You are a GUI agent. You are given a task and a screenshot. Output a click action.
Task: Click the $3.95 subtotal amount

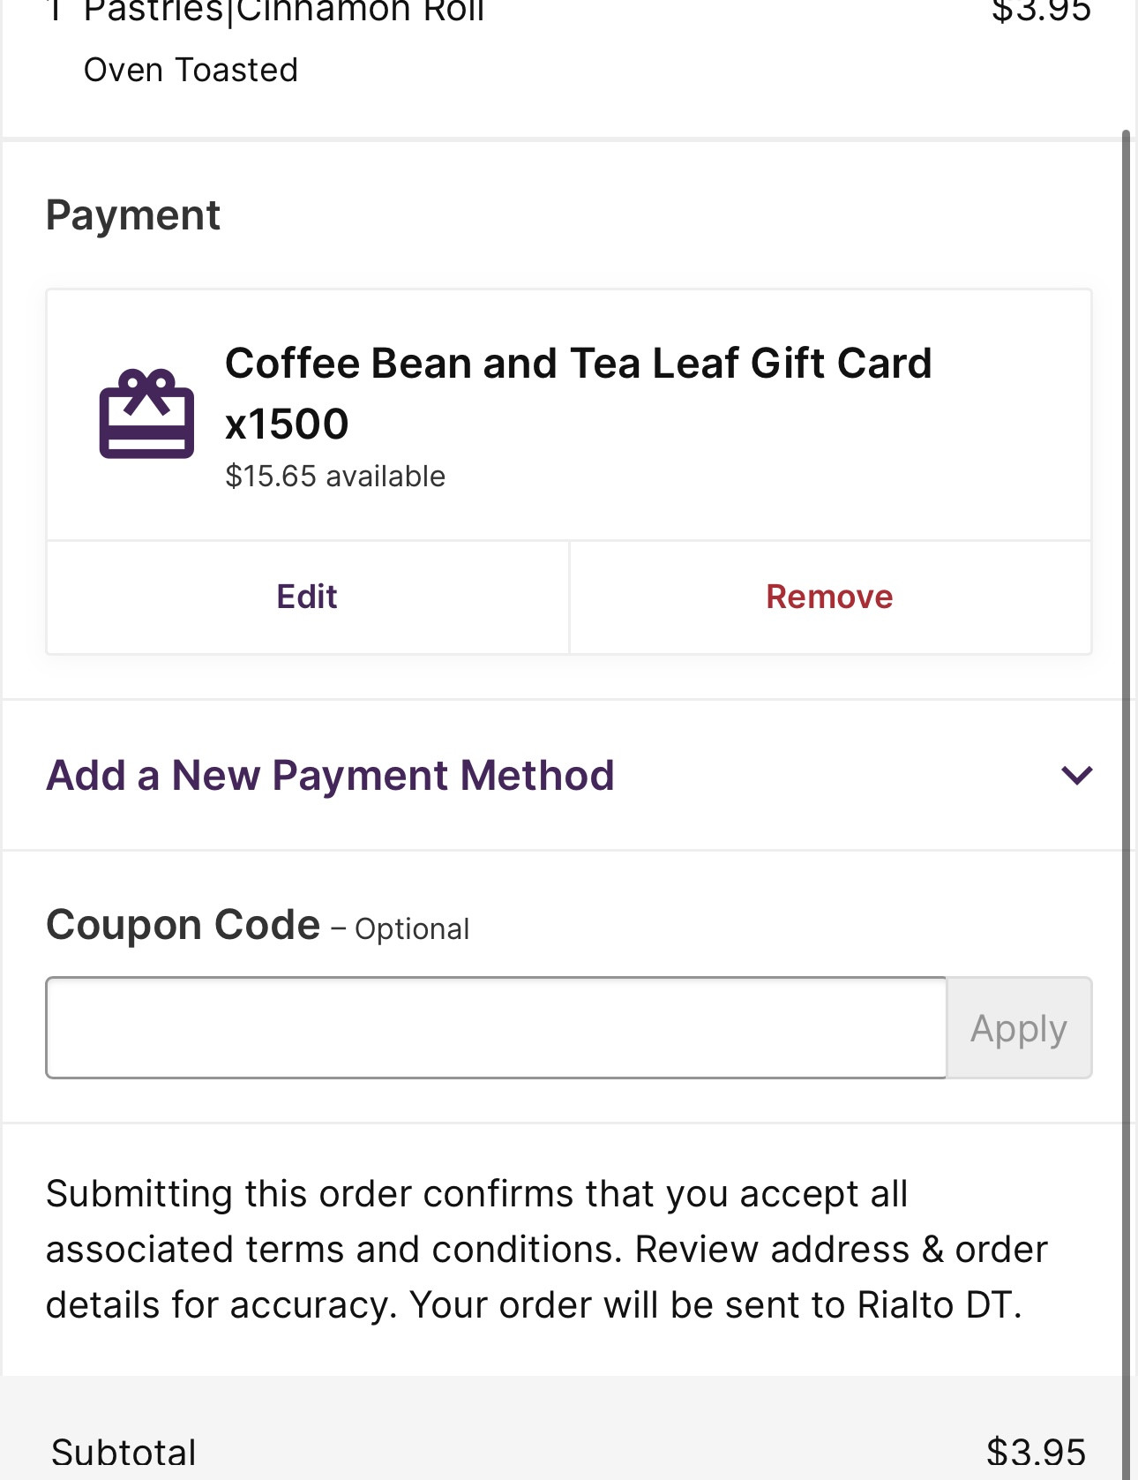click(1036, 1452)
